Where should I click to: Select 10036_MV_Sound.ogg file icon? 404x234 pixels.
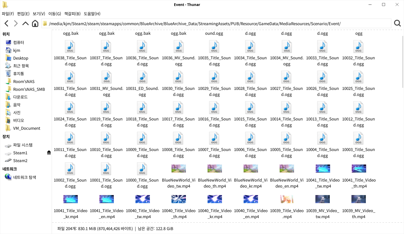click(178, 46)
